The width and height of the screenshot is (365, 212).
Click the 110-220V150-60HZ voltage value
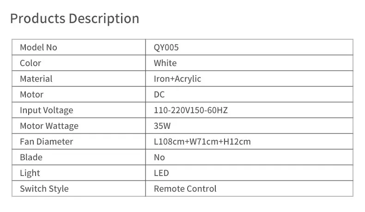pos(191,110)
